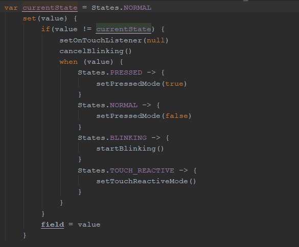The image size is (299, 247).
Task: Click the 'var' keyword
Action: coord(11,8)
